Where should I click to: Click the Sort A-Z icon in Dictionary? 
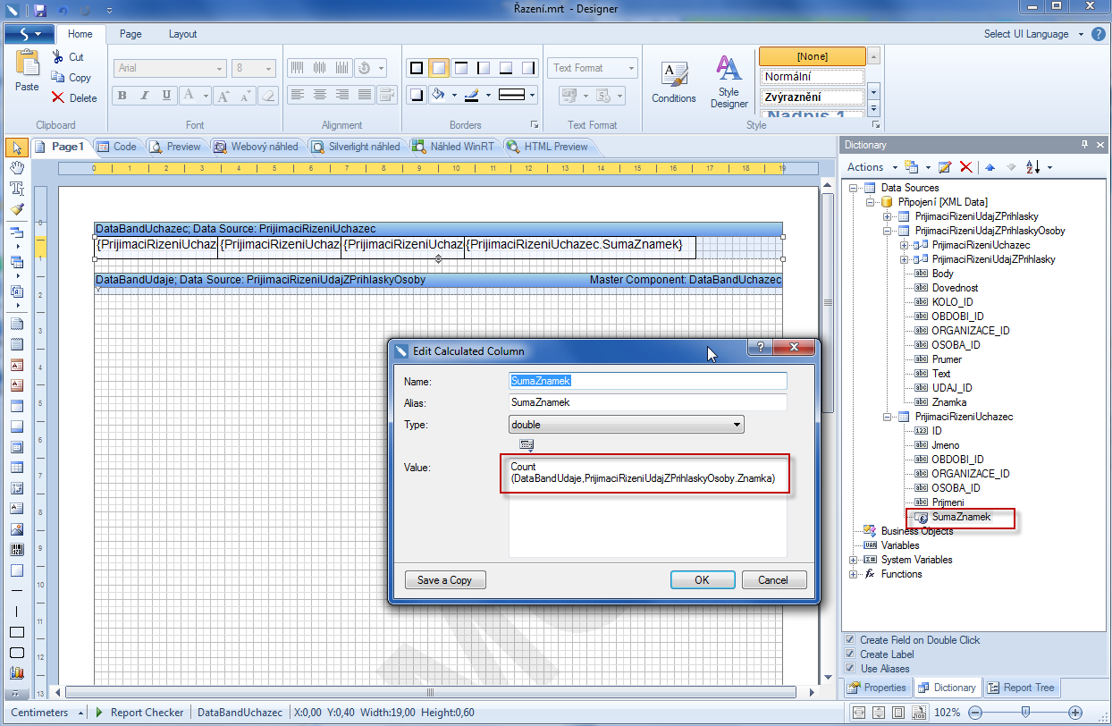(1032, 167)
